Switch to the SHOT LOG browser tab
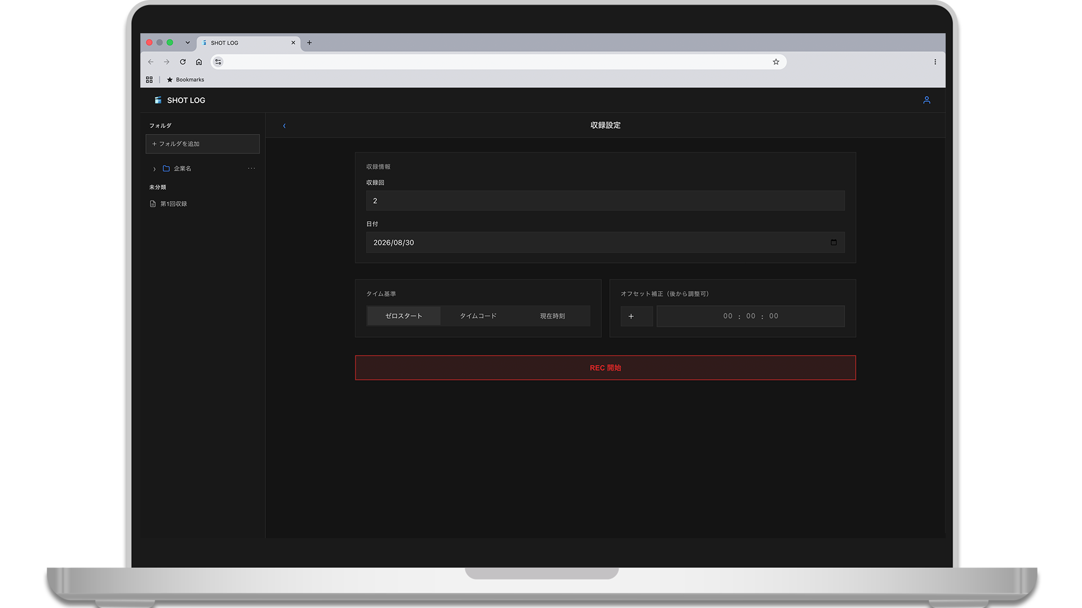1082x608 pixels. (249, 43)
